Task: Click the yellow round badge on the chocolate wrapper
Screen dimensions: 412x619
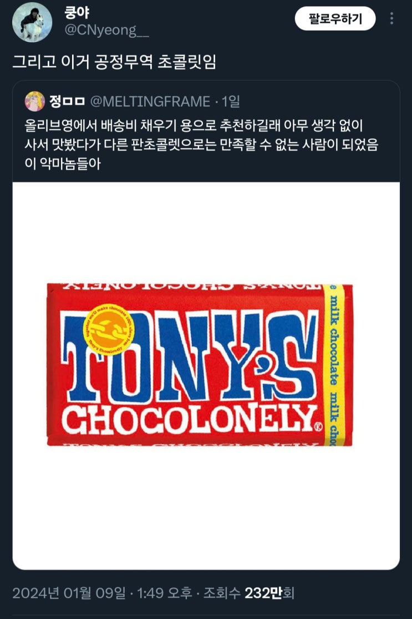Action: point(109,329)
